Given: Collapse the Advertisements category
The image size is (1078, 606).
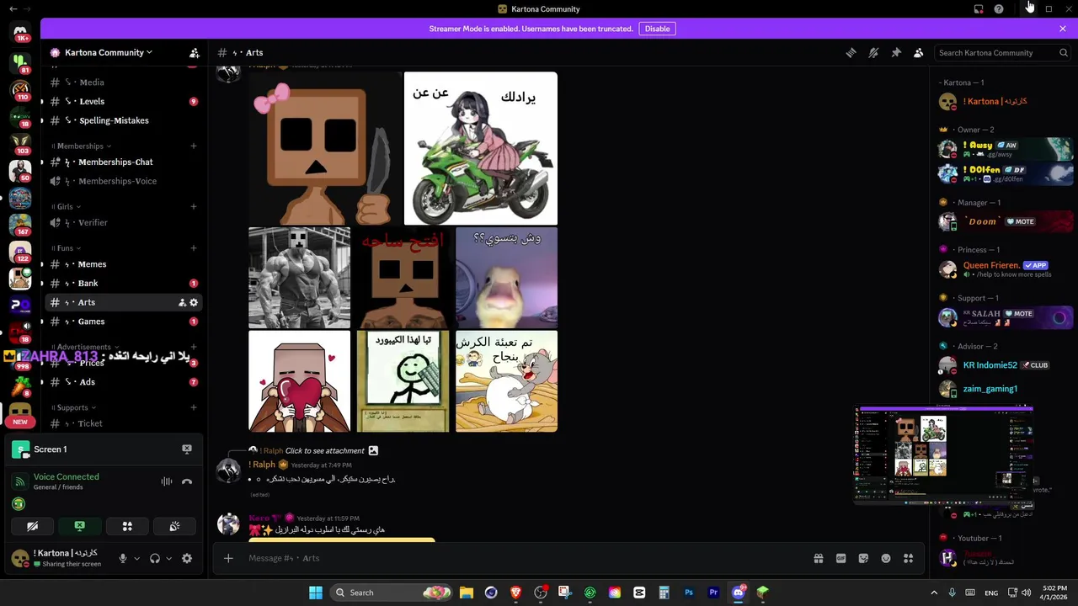Looking at the screenshot, I should 87,347.
